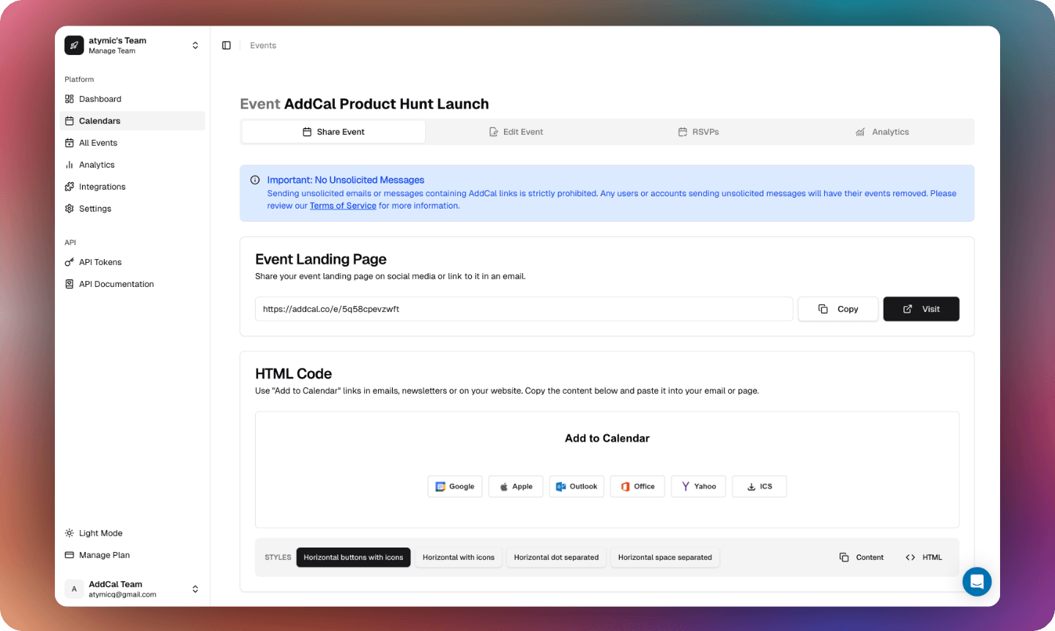Click the Settings gear icon
The image size is (1055, 631).
click(x=70, y=209)
